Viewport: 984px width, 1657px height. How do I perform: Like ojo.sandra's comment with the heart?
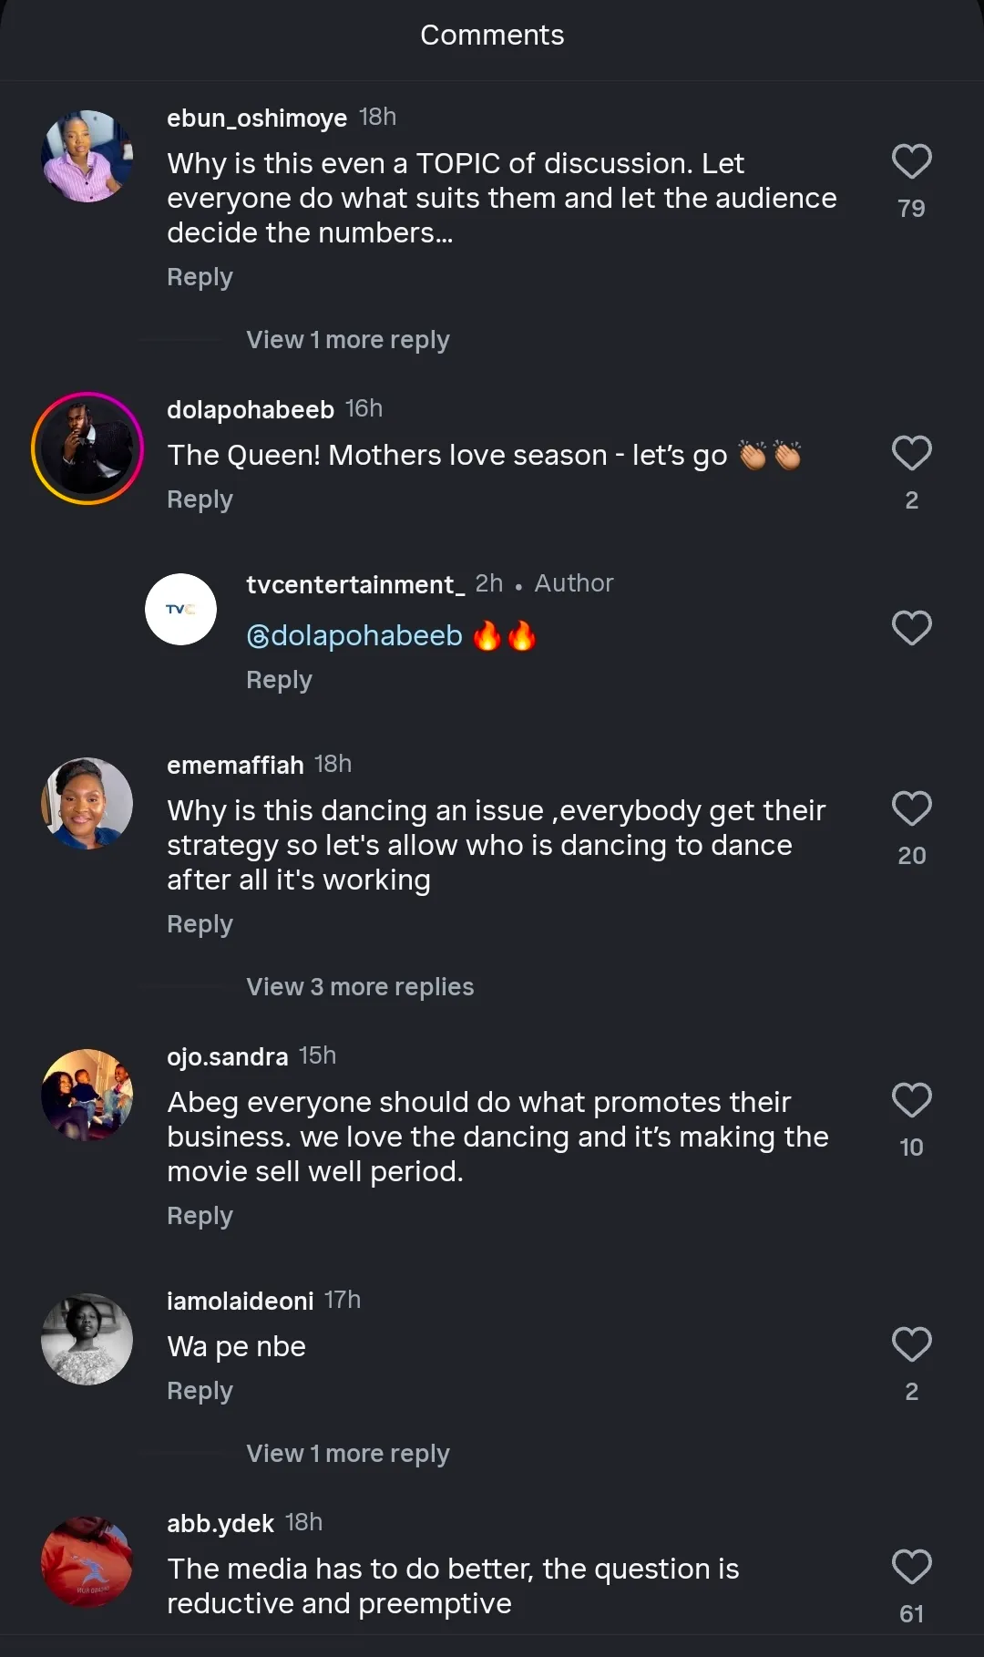[x=911, y=1101]
